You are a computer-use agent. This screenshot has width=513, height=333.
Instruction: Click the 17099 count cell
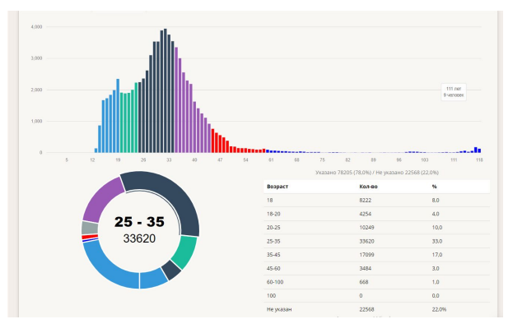pyautogui.click(x=366, y=255)
